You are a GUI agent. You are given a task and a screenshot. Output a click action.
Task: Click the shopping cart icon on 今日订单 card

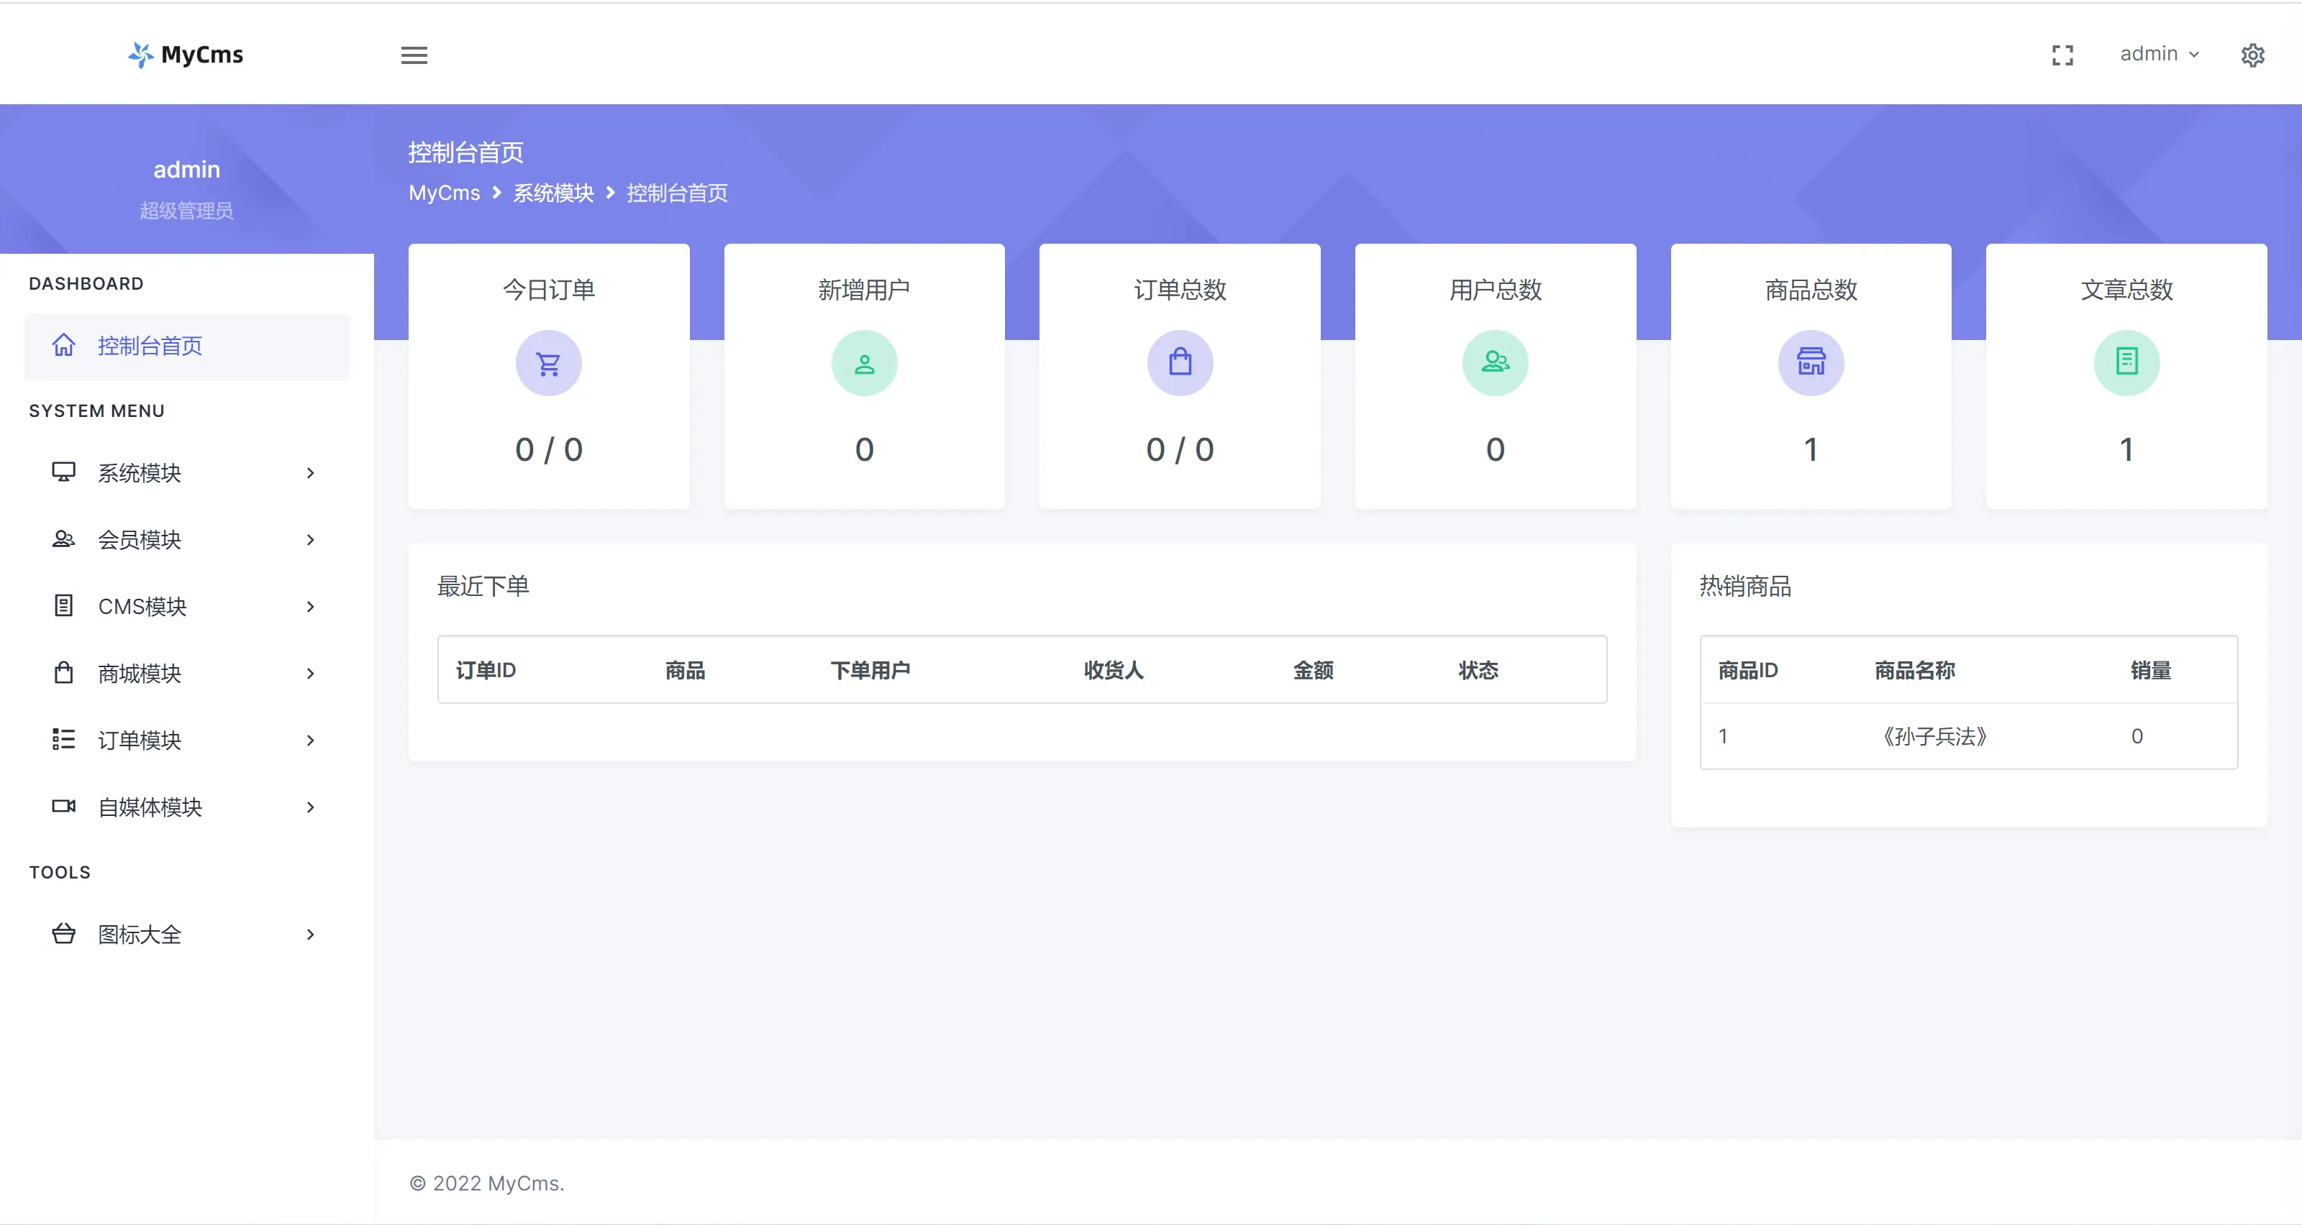point(547,362)
